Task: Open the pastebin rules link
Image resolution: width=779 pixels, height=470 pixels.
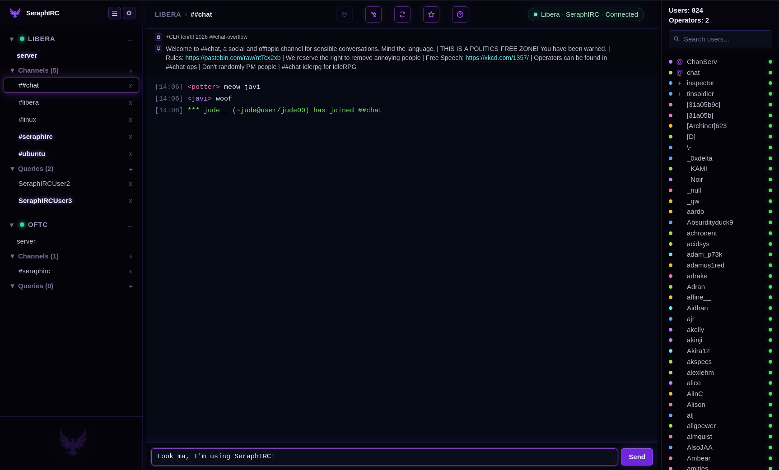Action: (233, 58)
